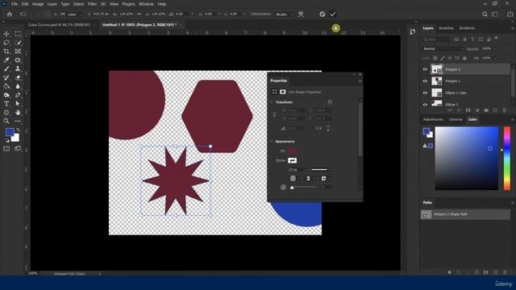Click the Fill color swatch in Properties
The image size is (516, 290).
coord(292,151)
